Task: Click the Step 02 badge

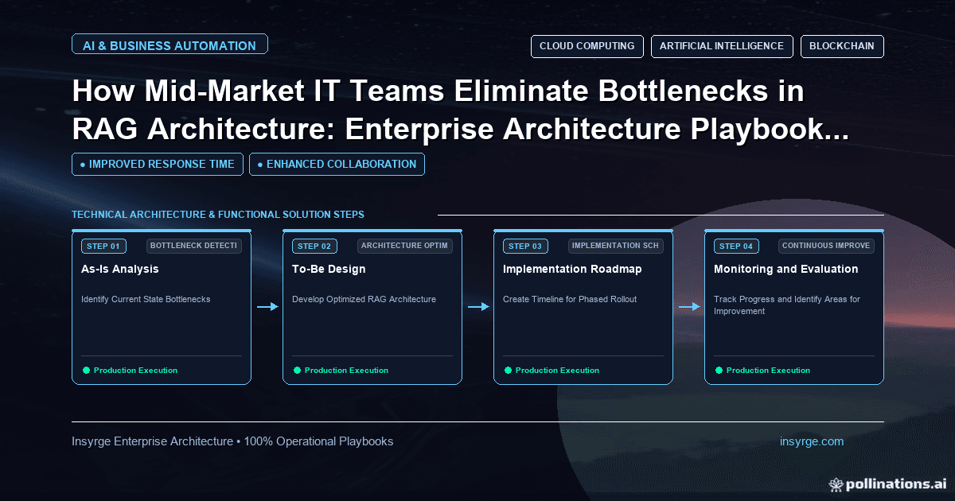Action: (x=314, y=246)
